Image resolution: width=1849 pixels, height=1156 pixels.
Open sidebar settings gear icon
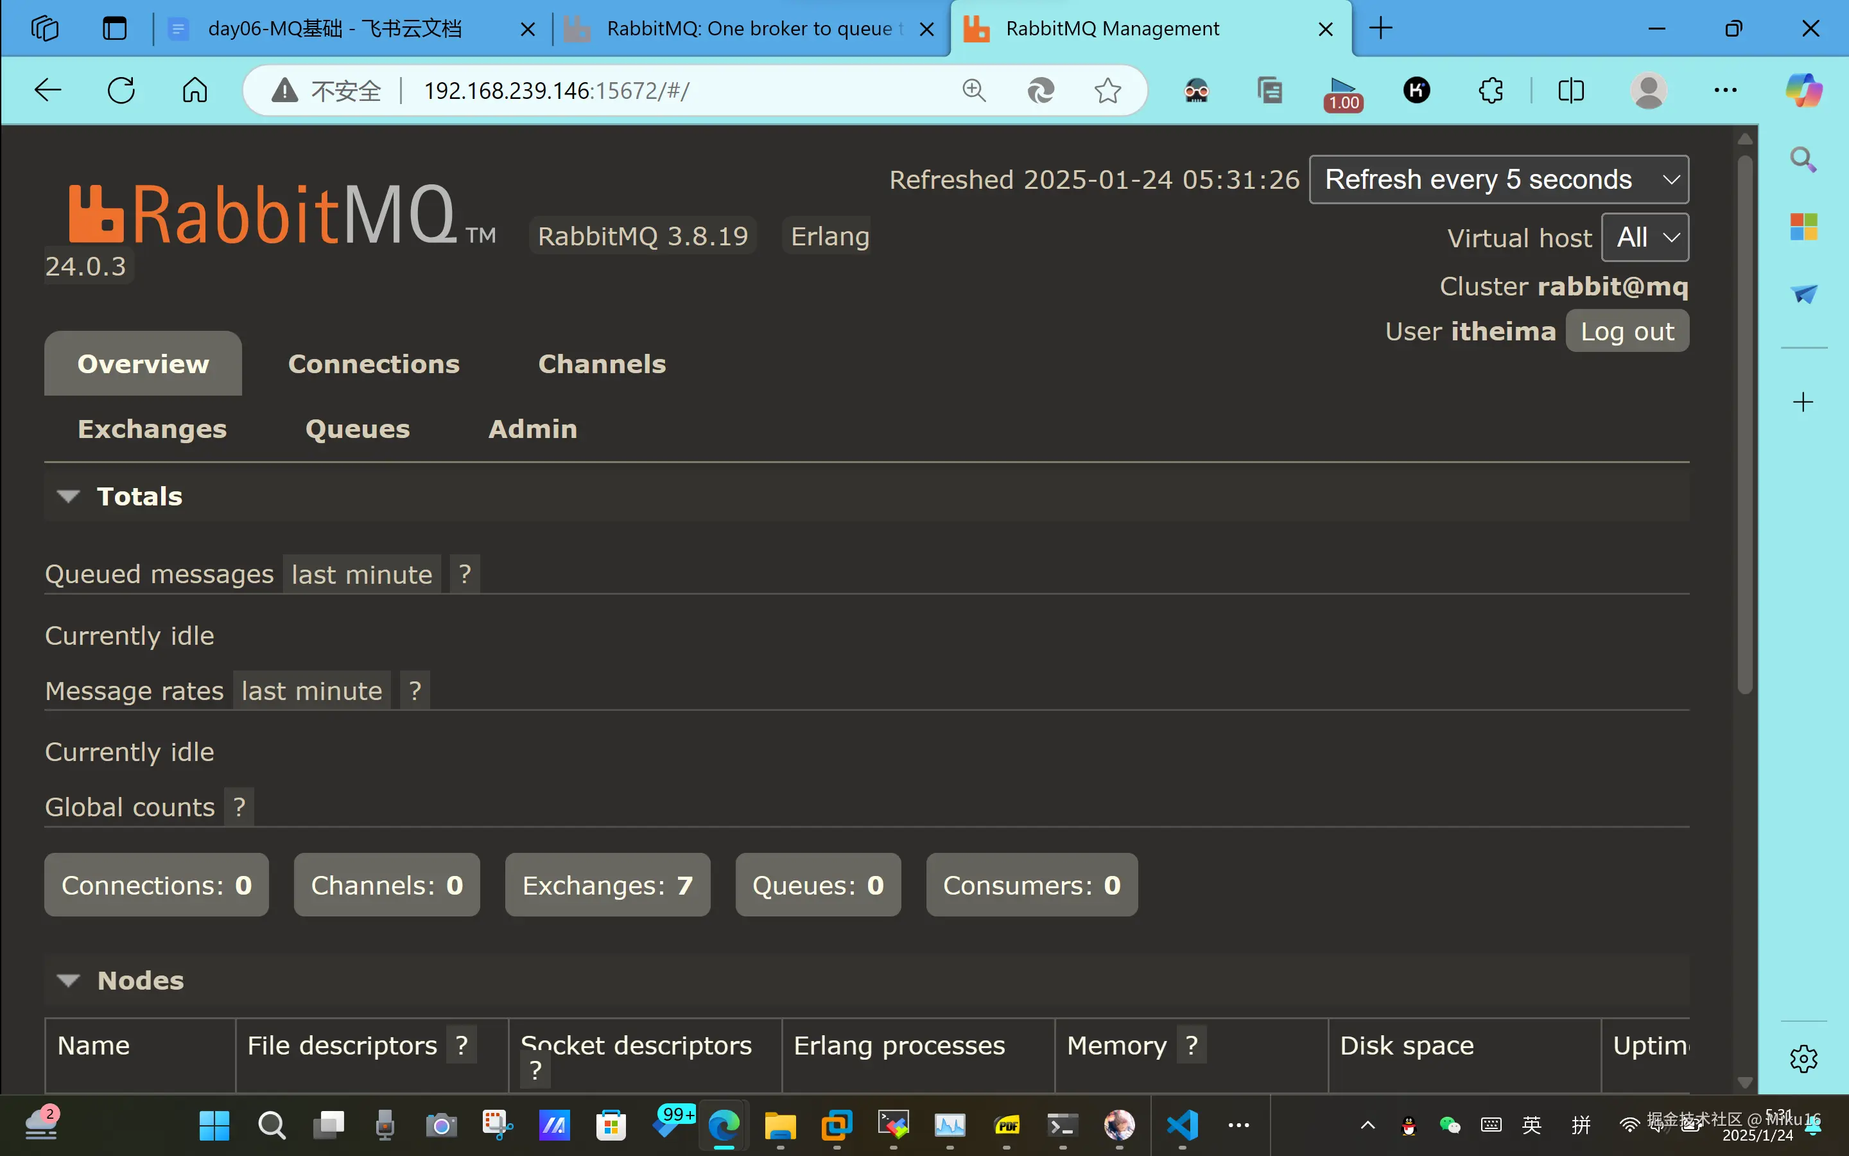pyautogui.click(x=1803, y=1059)
